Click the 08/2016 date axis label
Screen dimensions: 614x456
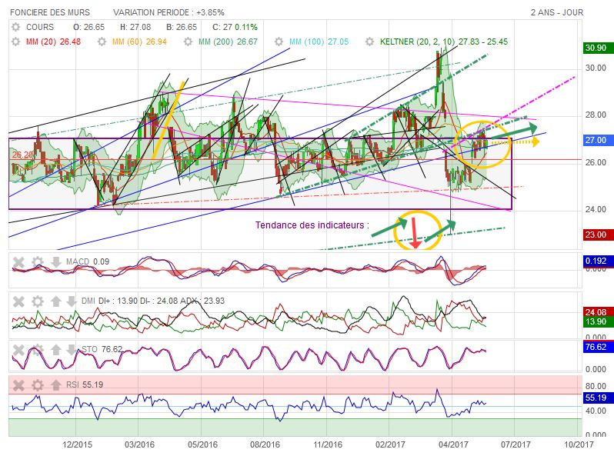tap(265, 444)
